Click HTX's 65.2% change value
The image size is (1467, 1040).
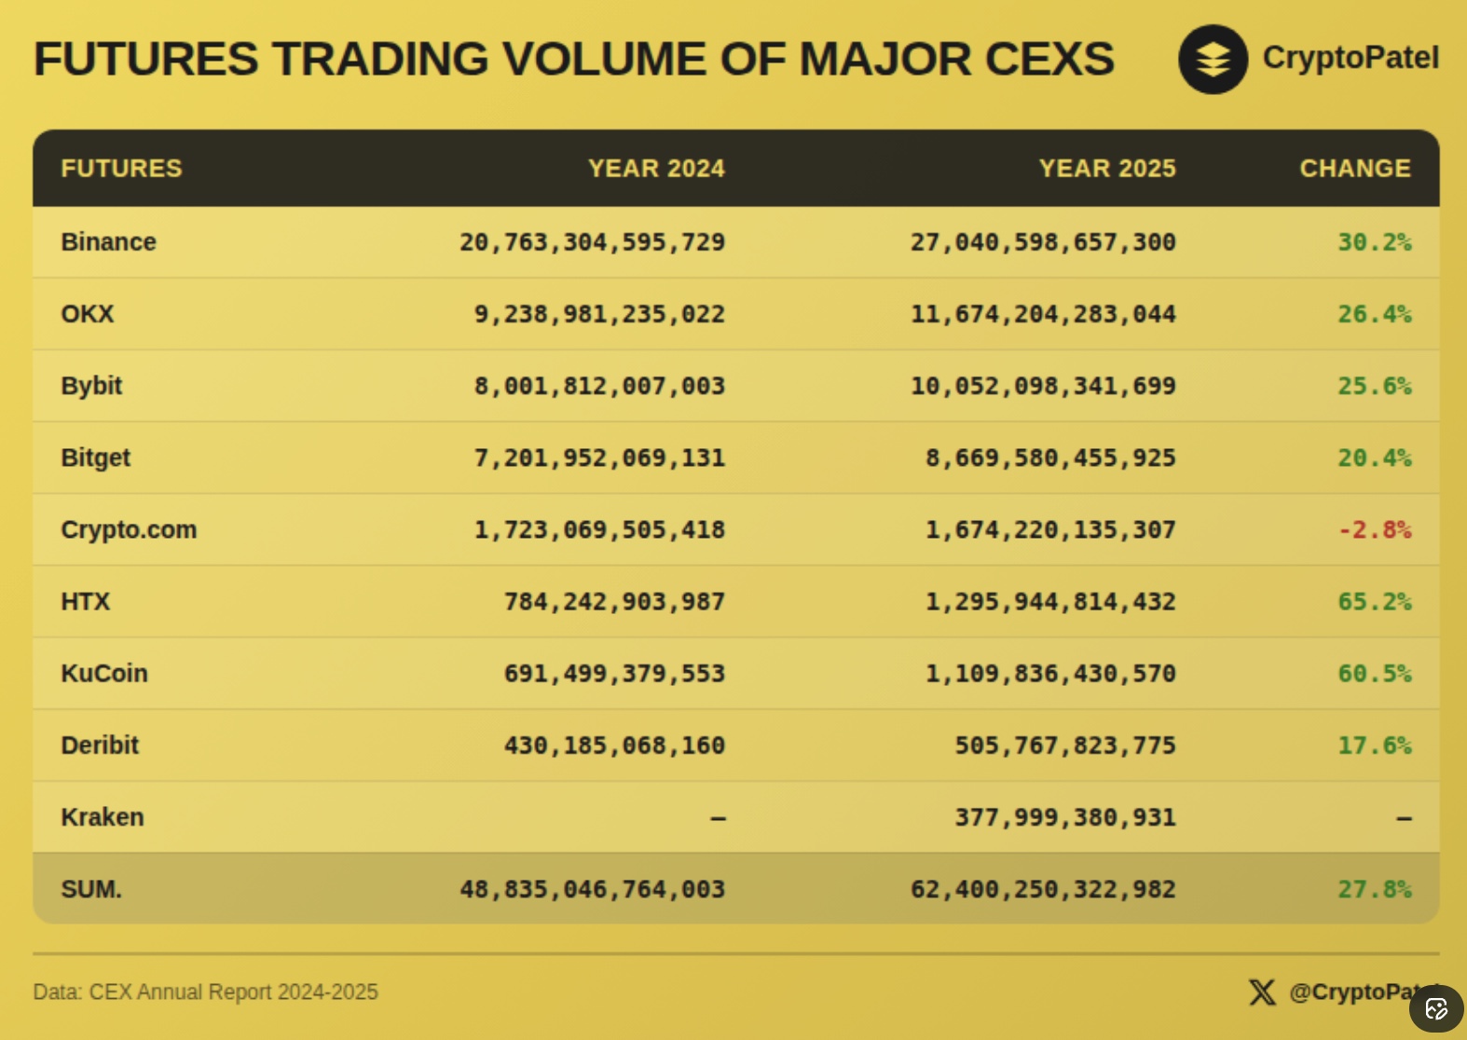1374,602
